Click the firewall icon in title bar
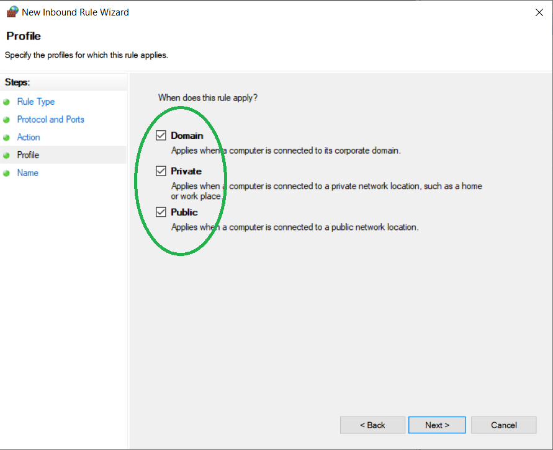Viewport: 553px width, 450px height. pos(12,12)
